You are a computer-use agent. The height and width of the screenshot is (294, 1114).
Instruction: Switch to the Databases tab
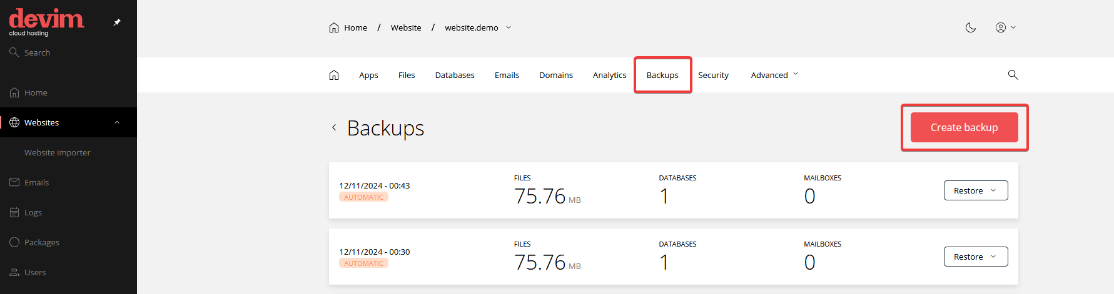[x=455, y=75]
